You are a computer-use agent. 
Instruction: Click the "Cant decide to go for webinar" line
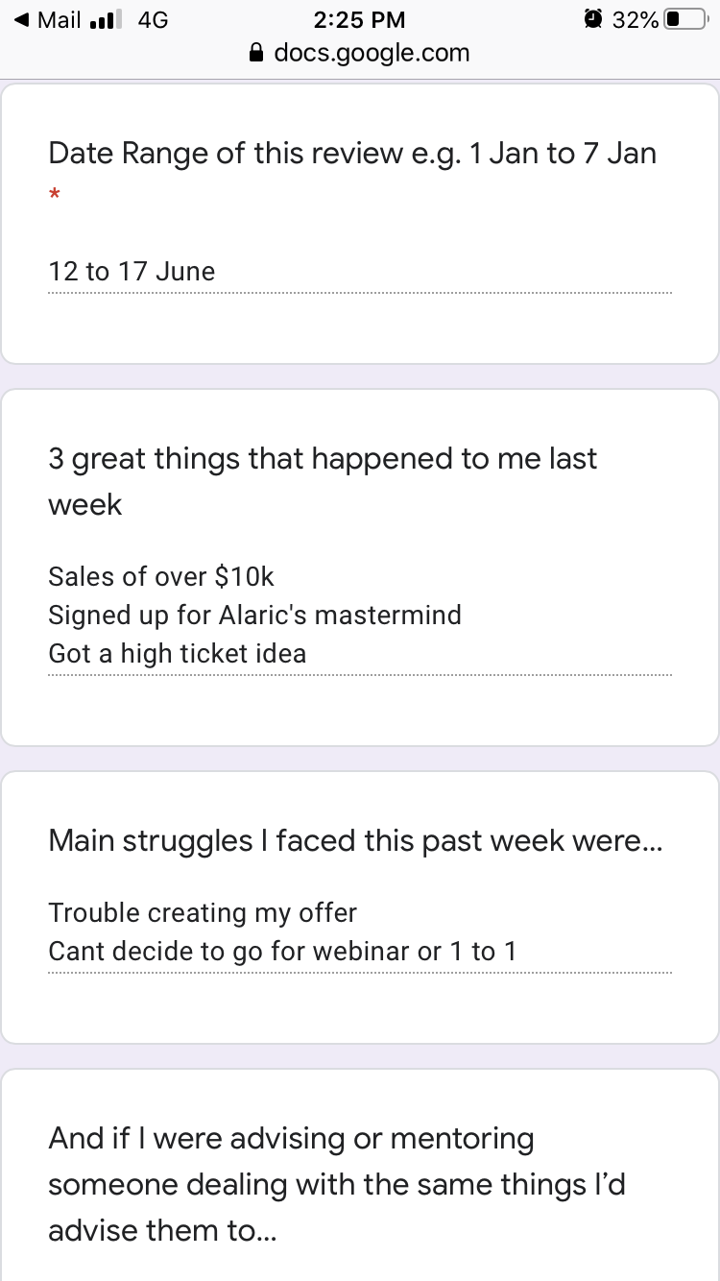click(282, 952)
